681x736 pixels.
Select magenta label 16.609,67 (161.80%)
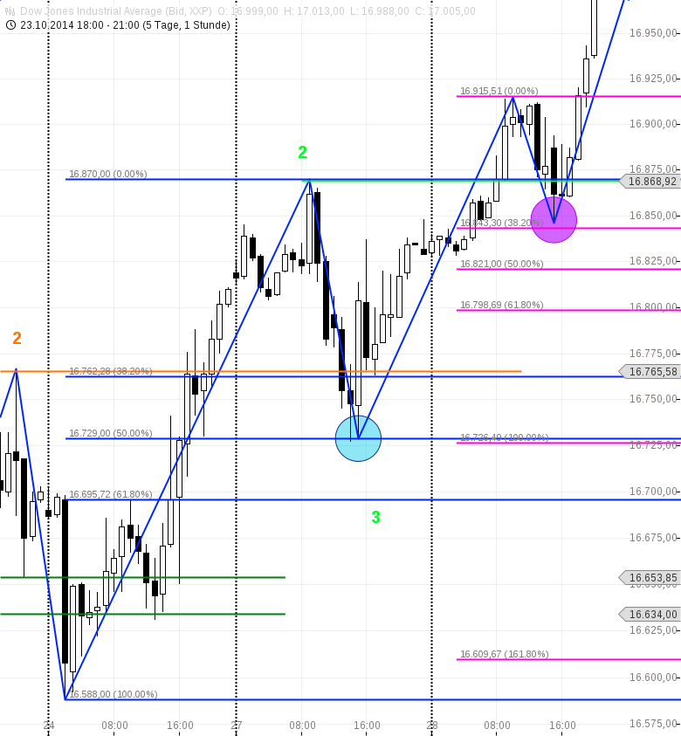pos(504,654)
